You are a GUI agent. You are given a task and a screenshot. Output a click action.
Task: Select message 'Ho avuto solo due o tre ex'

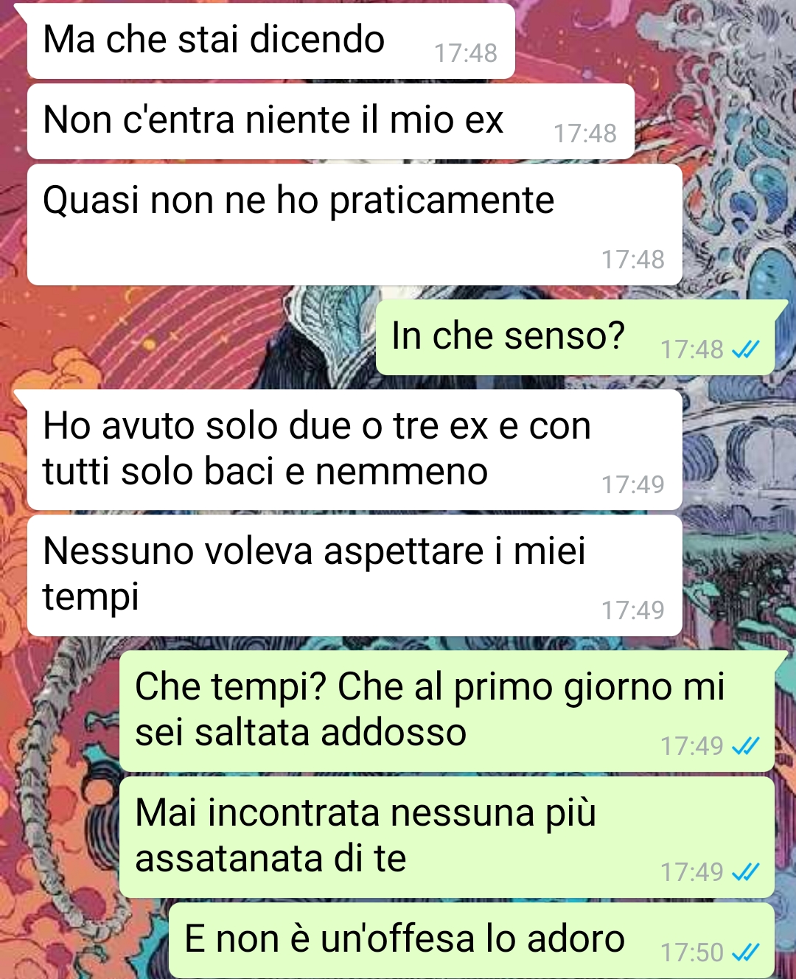[355, 450]
